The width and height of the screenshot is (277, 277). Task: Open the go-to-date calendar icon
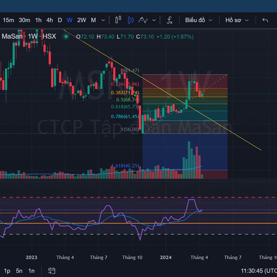[x=52, y=271]
